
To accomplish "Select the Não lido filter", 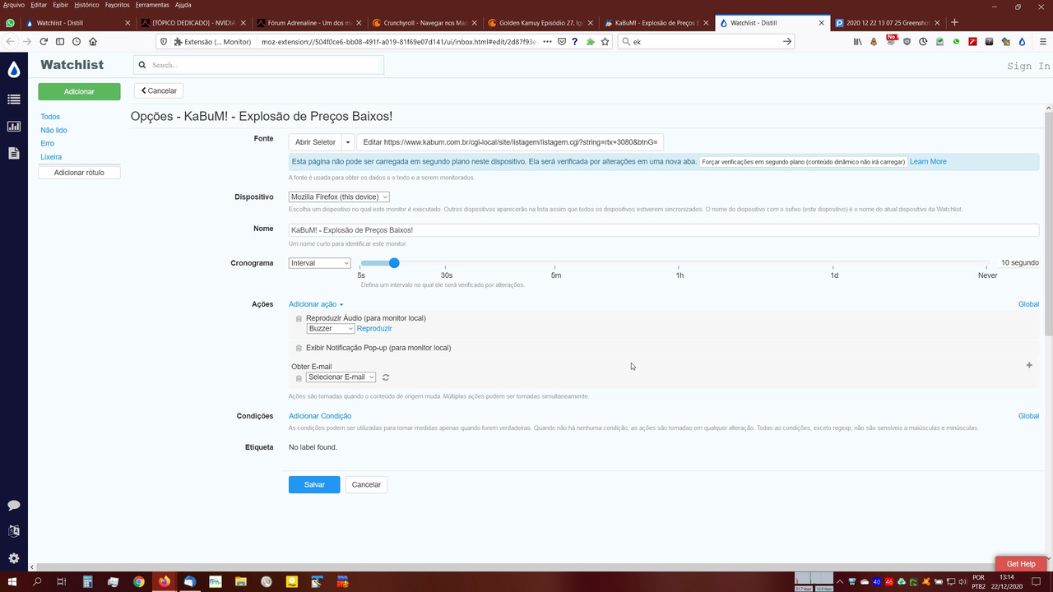I will 53,130.
